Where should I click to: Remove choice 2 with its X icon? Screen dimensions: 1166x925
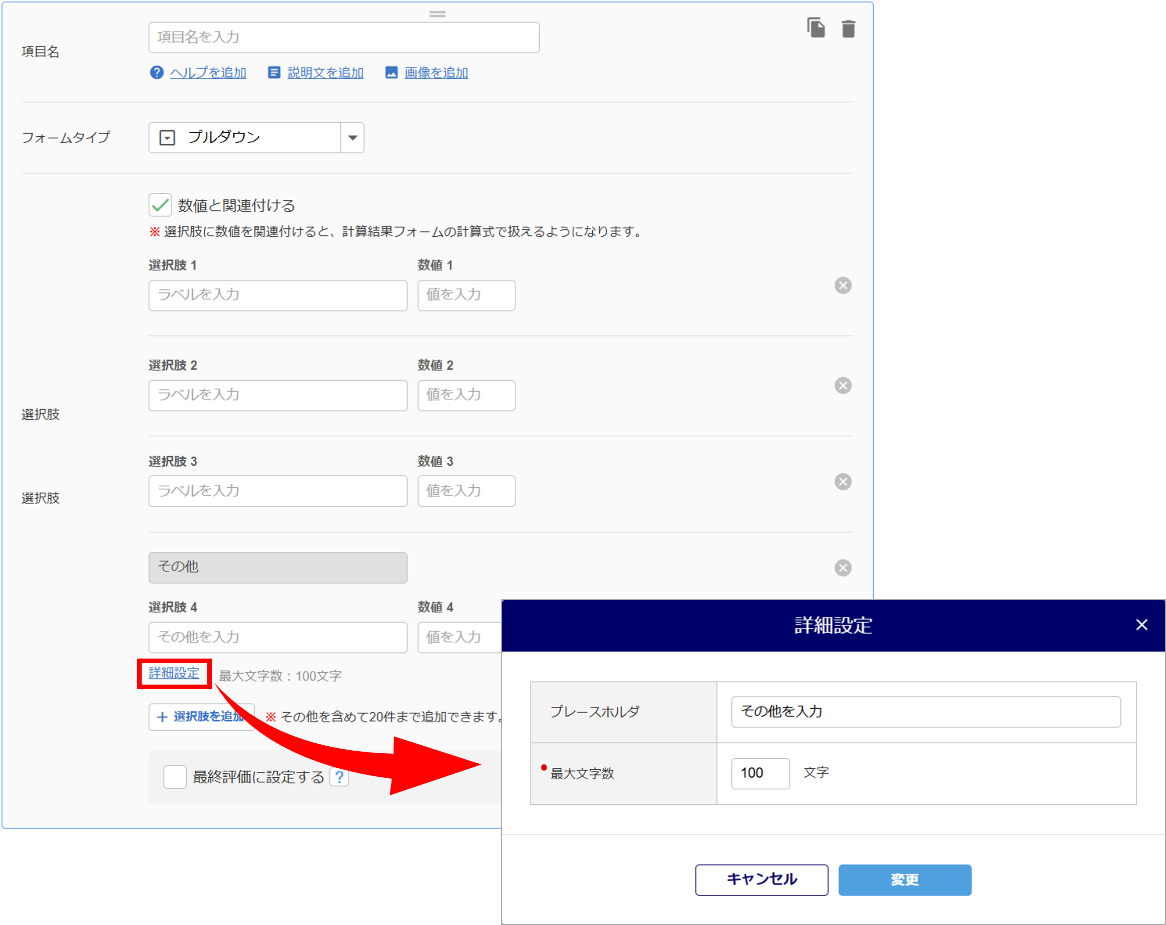(843, 386)
